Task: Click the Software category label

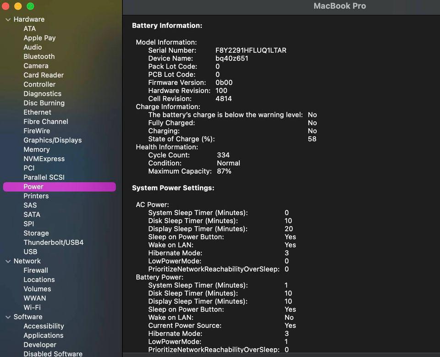Action: (x=28, y=317)
